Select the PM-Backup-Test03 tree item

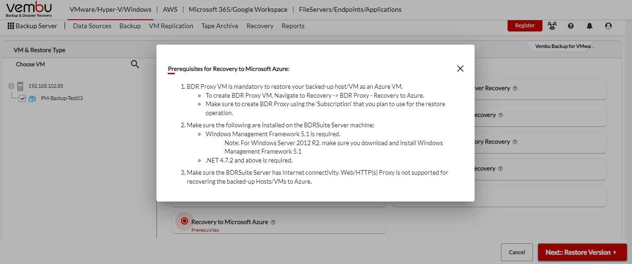click(x=62, y=99)
